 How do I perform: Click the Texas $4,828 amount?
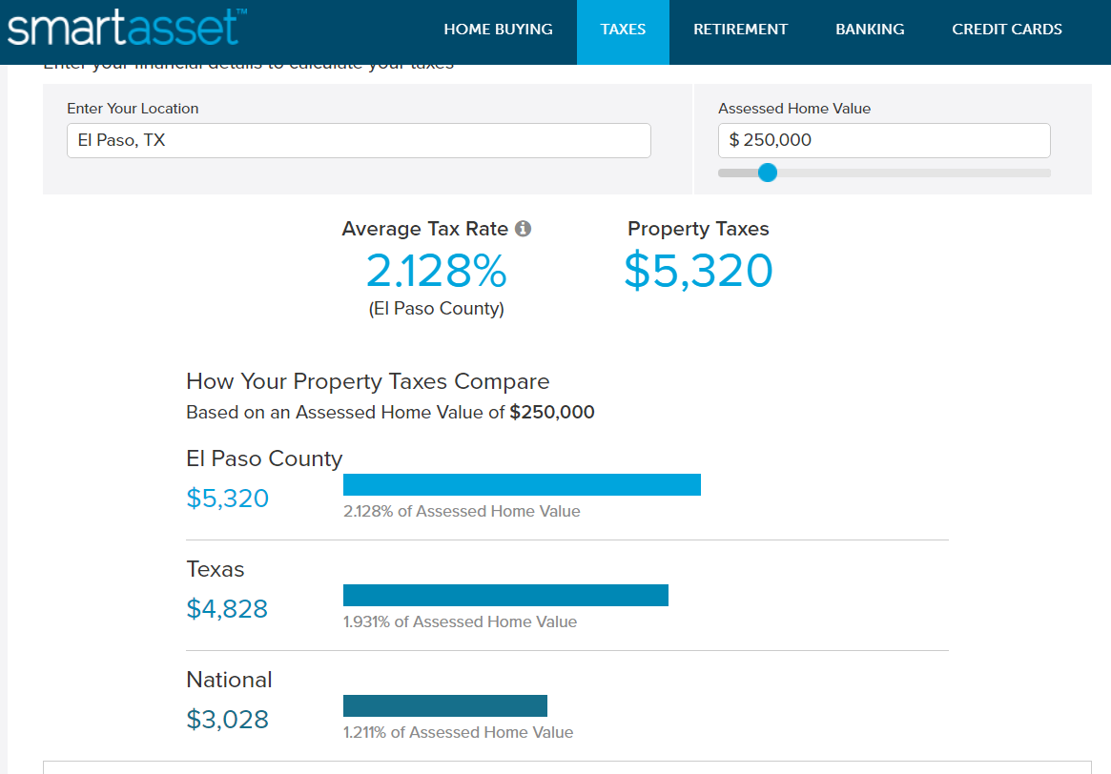[x=227, y=609]
